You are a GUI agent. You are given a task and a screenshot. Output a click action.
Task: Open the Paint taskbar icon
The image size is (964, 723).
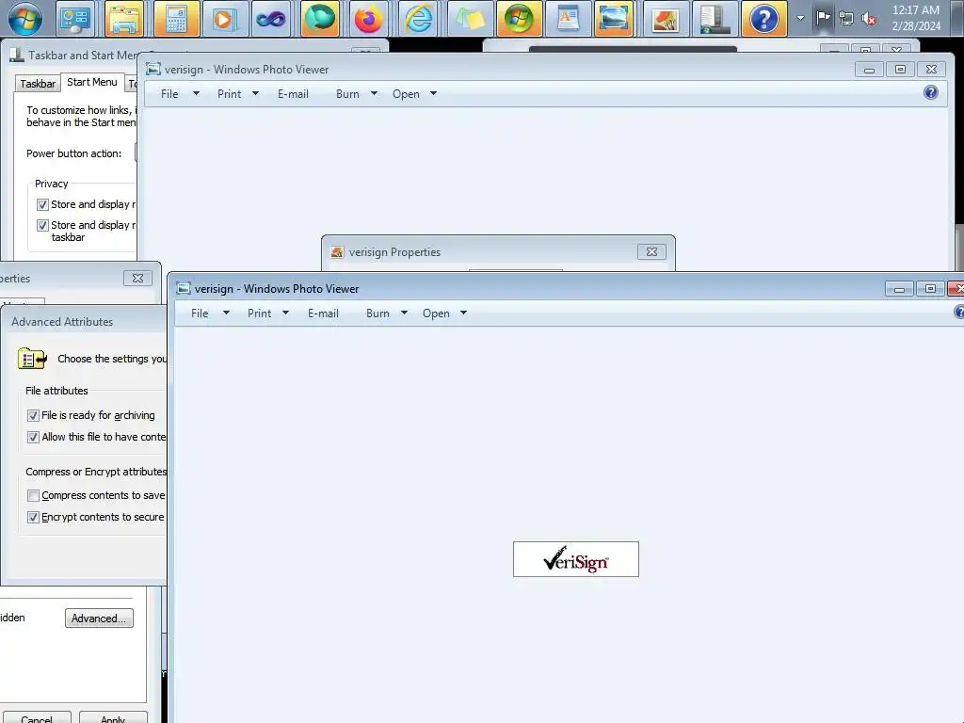[x=666, y=19]
